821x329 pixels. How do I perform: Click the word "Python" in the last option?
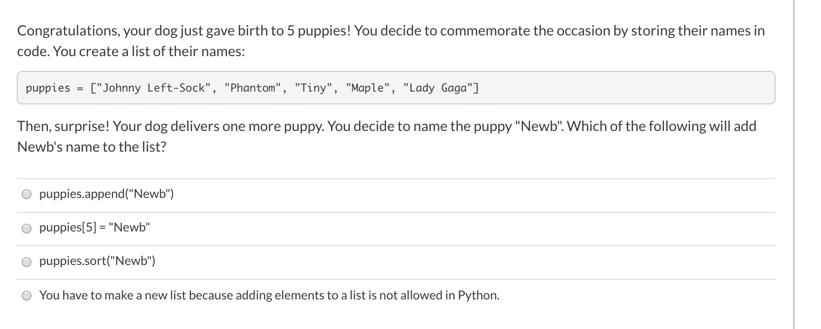click(x=477, y=295)
